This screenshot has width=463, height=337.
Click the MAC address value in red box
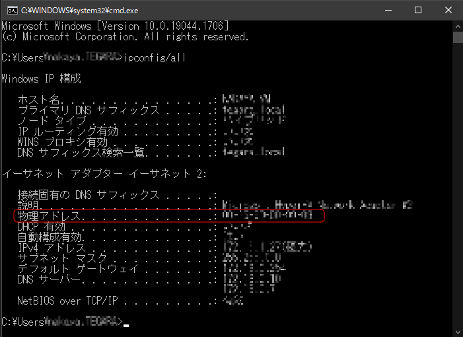click(x=267, y=216)
